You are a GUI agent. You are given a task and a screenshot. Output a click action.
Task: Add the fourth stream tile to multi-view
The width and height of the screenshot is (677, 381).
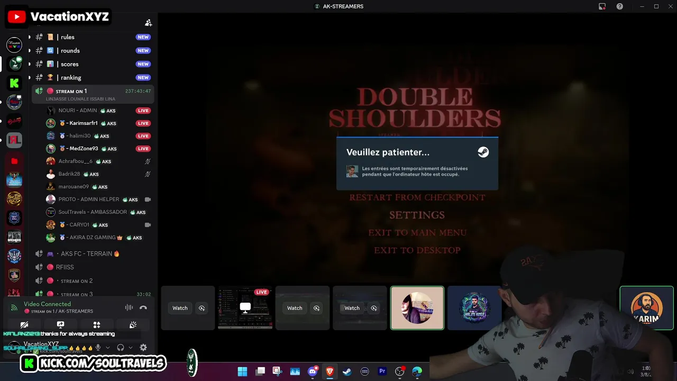click(374, 308)
